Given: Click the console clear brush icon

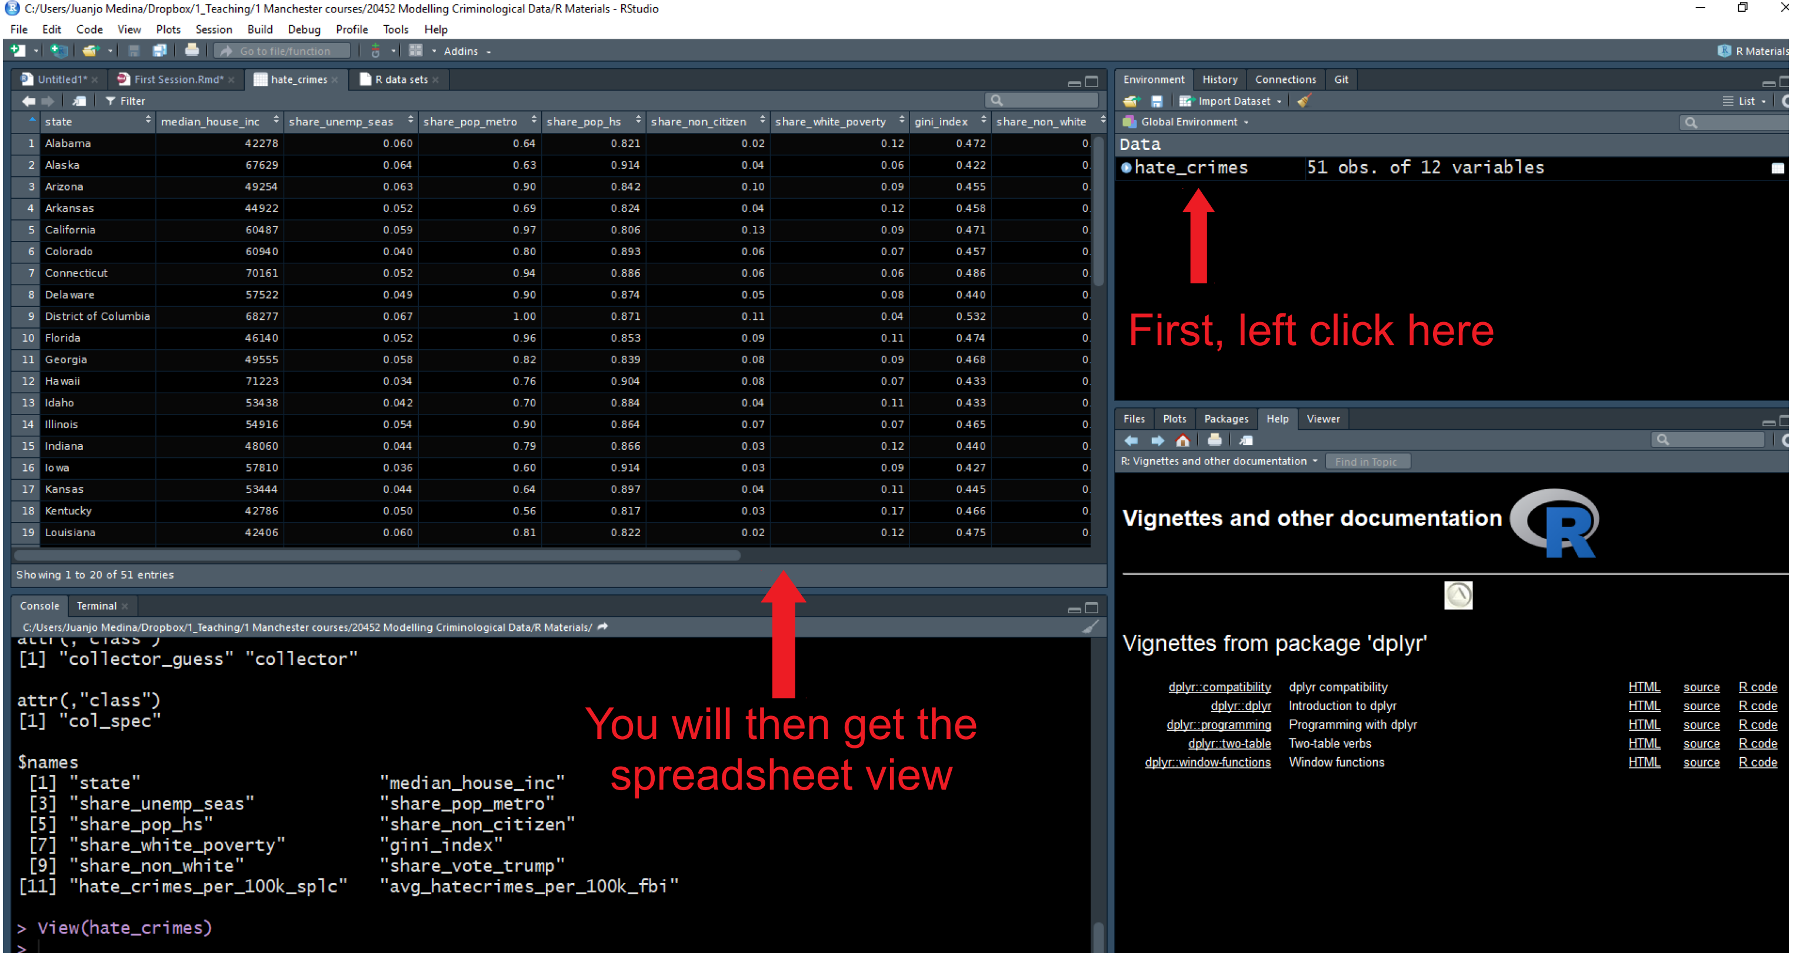Looking at the screenshot, I should [1091, 627].
